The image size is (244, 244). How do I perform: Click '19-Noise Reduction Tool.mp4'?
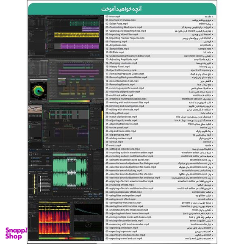point(122,81)
